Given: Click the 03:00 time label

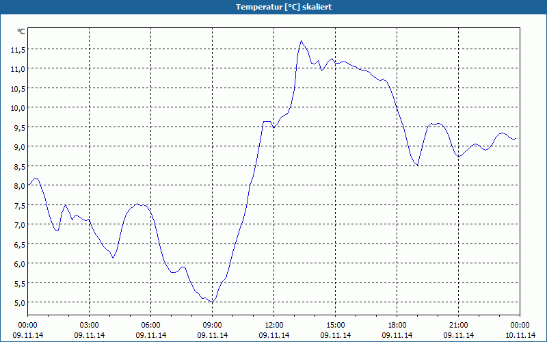Looking at the screenshot, I should (90, 326).
